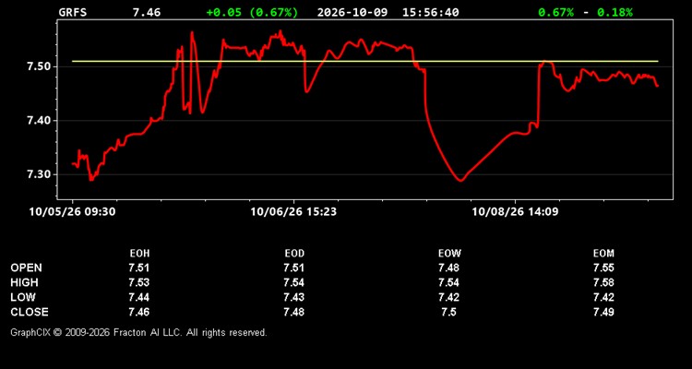This screenshot has height=369, width=692.
Task: Click the yellow horizontal reference line
Action: pos(365,62)
